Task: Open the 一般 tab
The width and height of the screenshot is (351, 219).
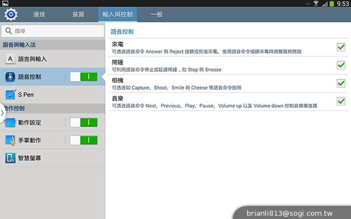Action: coord(156,13)
